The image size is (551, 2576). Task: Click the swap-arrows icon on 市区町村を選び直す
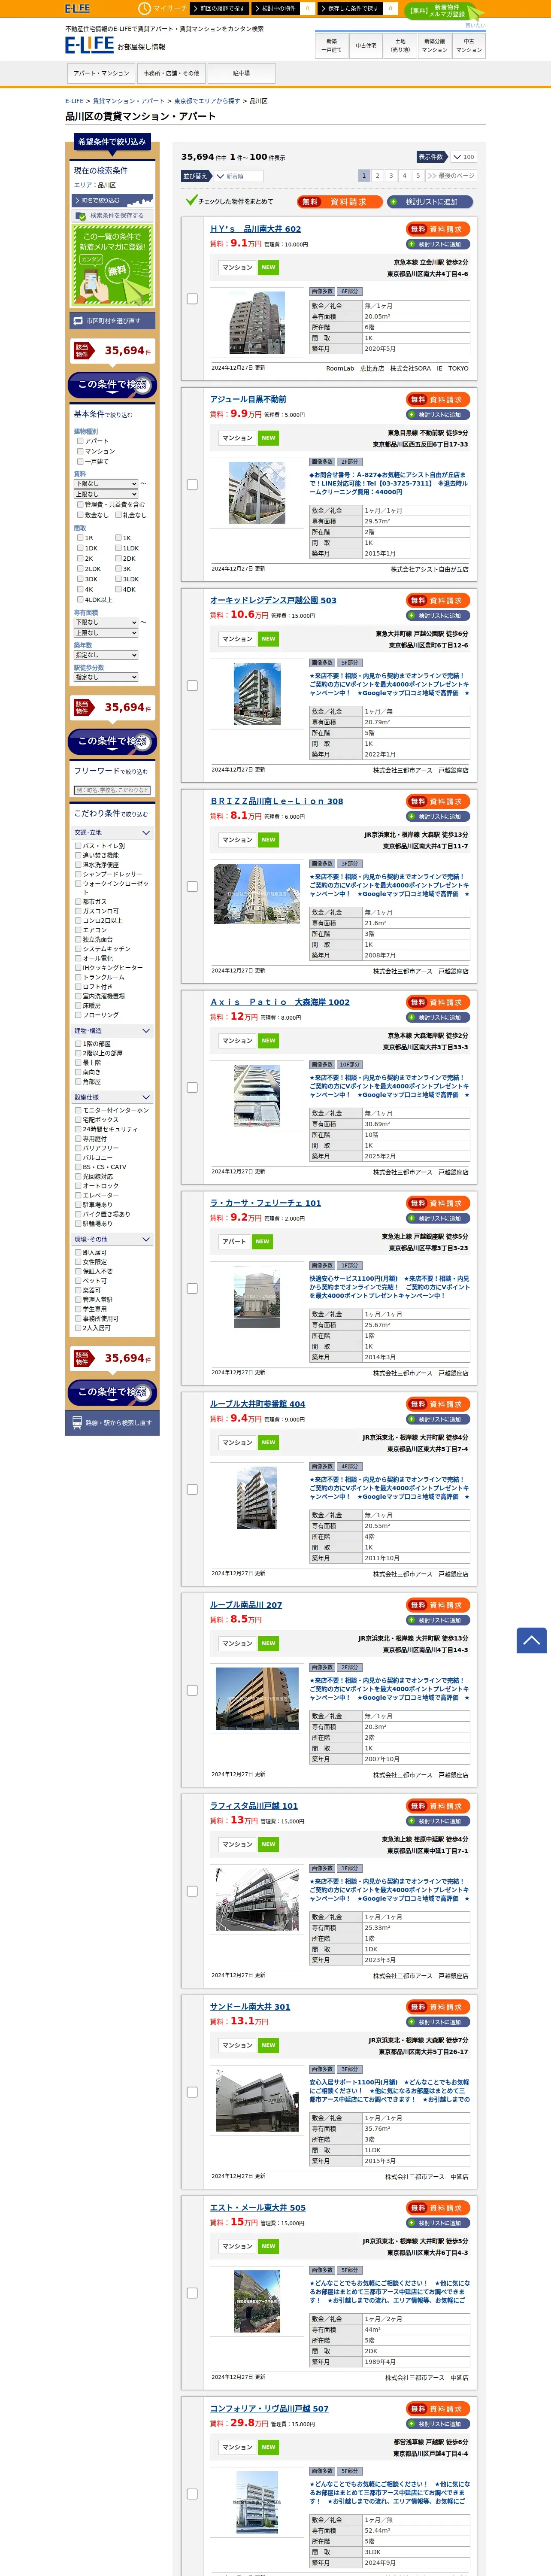tap(78, 321)
